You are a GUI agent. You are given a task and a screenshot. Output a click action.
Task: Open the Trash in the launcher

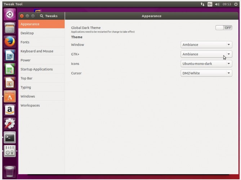click(10, 172)
